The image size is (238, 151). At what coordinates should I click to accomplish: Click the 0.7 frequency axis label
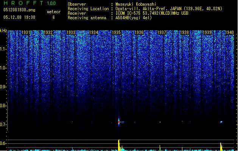[x=3, y=125]
